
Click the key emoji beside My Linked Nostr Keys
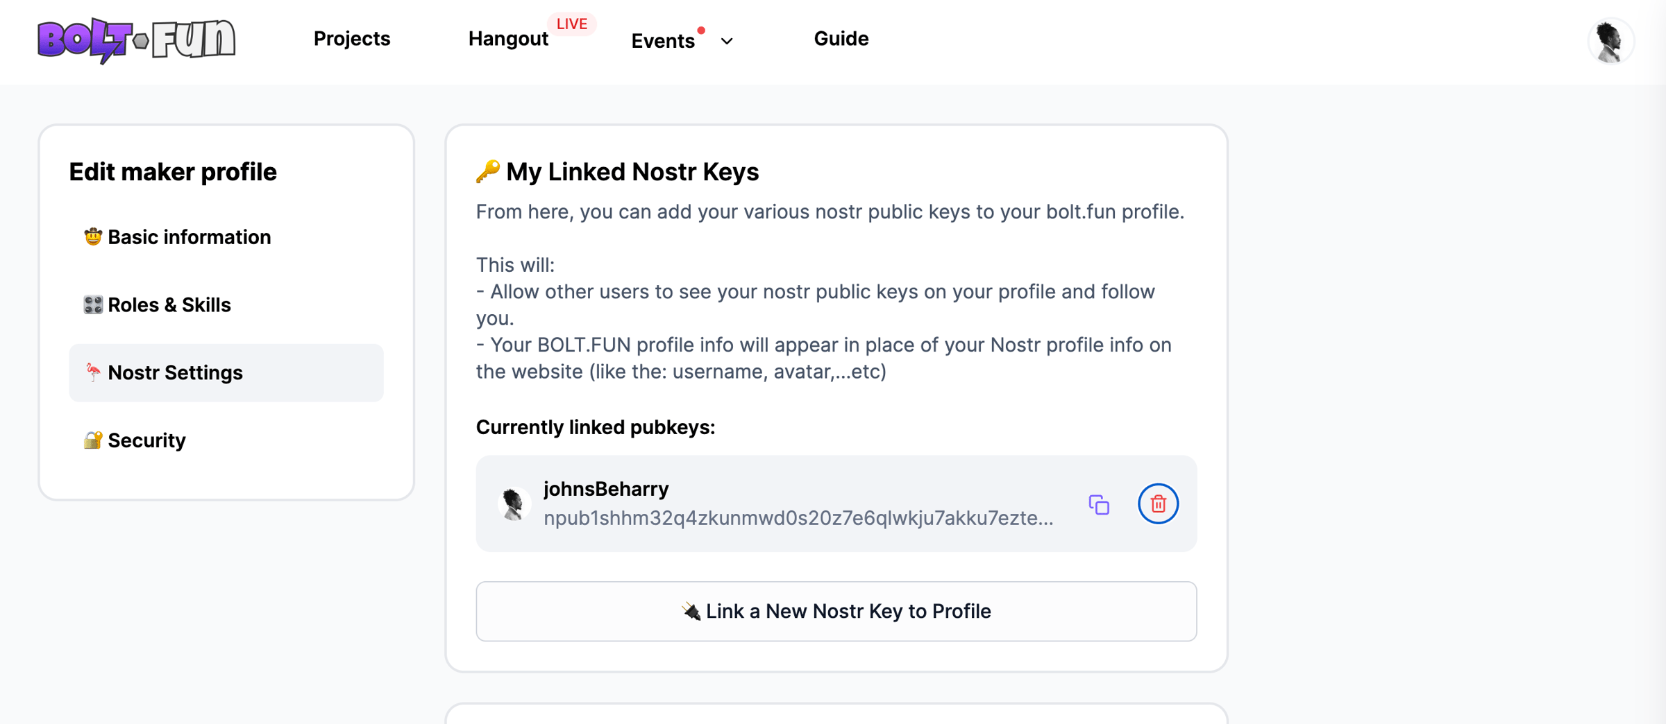(x=487, y=171)
